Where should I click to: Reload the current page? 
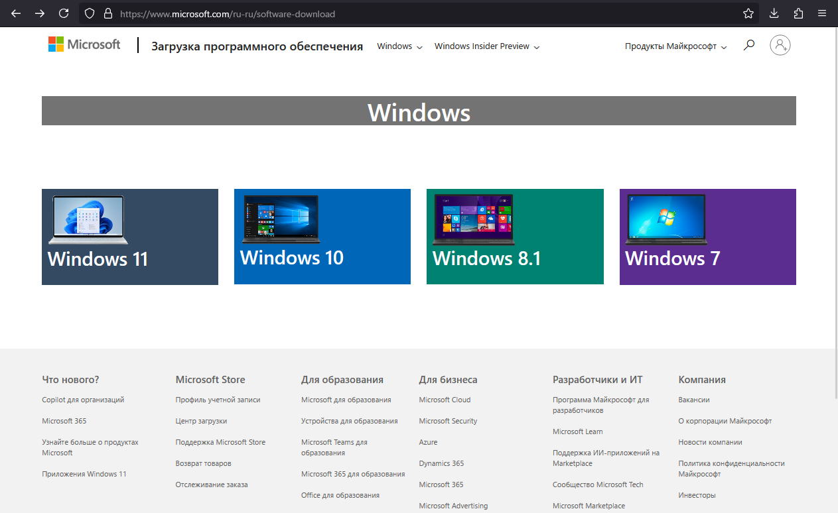pos(64,13)
